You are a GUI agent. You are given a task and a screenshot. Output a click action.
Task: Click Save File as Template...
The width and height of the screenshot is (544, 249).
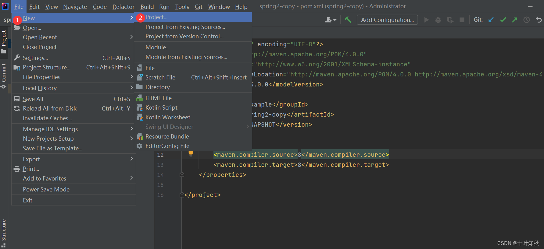pos(73,148)
